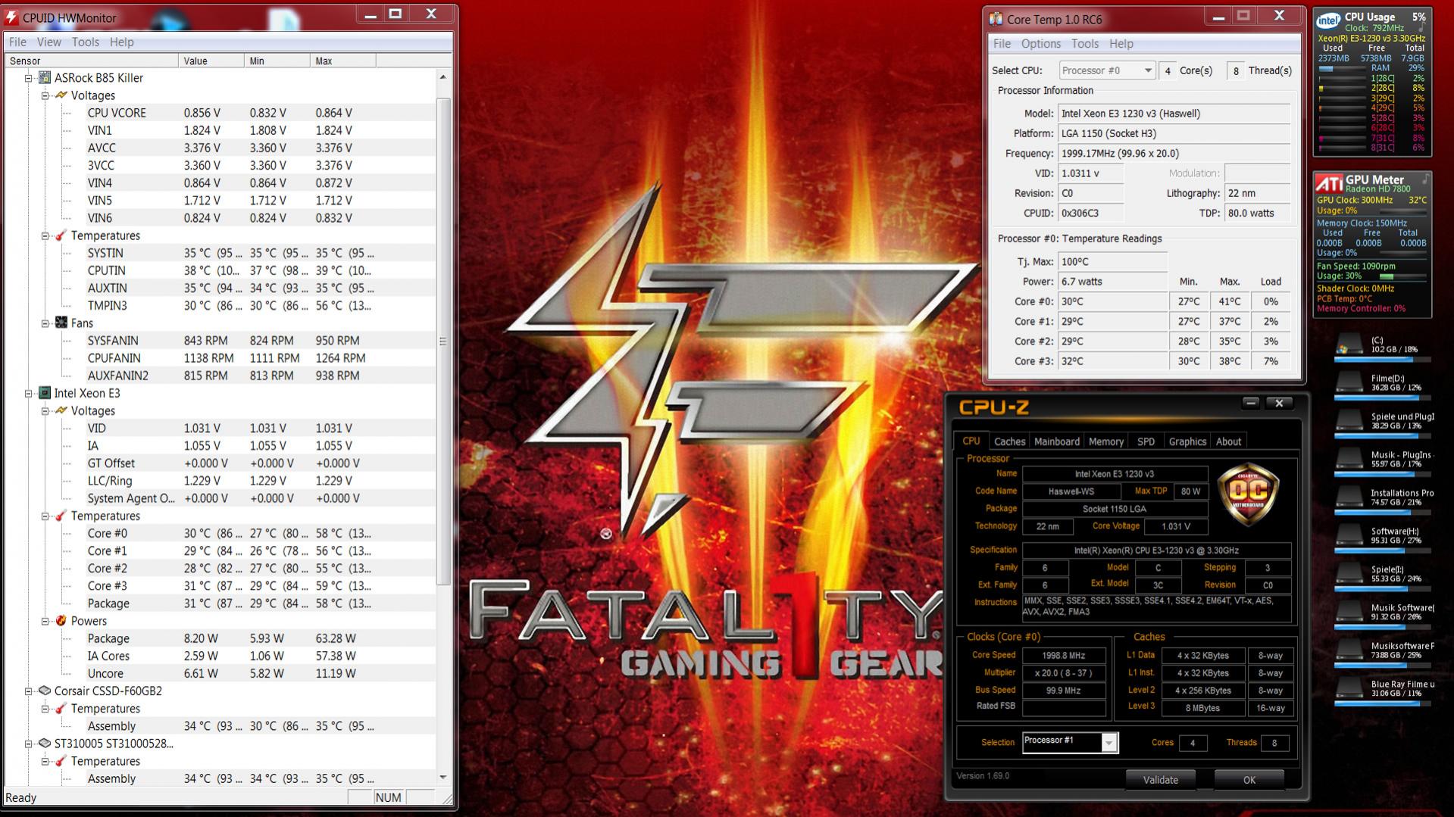Click the ASRock Voltages lightning icon

pyautogui.click(x=61, y=95)
